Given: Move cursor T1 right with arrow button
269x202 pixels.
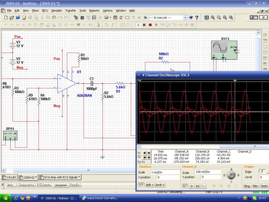Looking at the screenshot, I should pos(149,153).
